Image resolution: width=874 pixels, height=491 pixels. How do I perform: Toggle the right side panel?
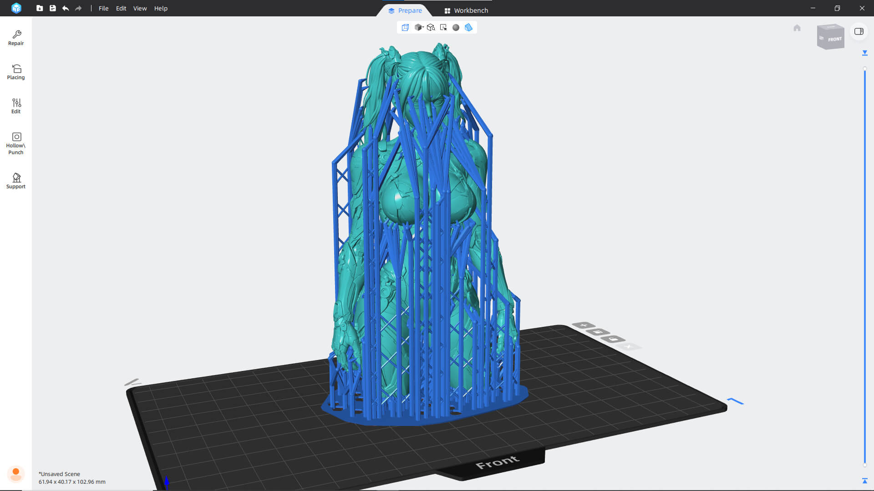tap(859, 31)
